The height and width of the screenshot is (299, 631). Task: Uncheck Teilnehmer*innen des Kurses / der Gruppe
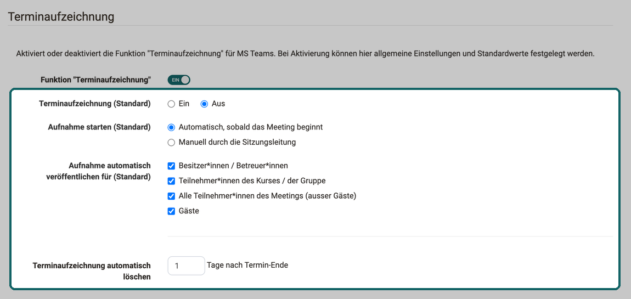tap(171, 181)
